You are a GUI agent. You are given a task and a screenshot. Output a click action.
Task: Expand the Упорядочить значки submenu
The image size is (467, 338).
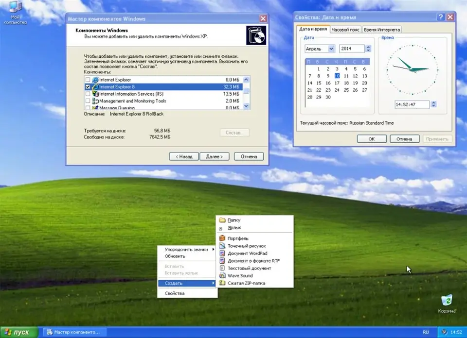tap(187, 250)
